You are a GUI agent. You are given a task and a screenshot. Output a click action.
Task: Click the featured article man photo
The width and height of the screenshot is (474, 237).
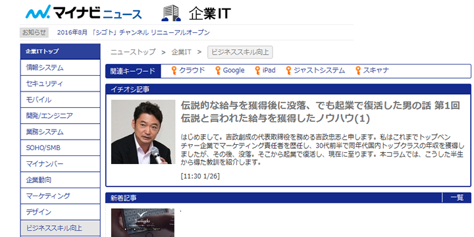pyautogui.click(x=143, y=132)
